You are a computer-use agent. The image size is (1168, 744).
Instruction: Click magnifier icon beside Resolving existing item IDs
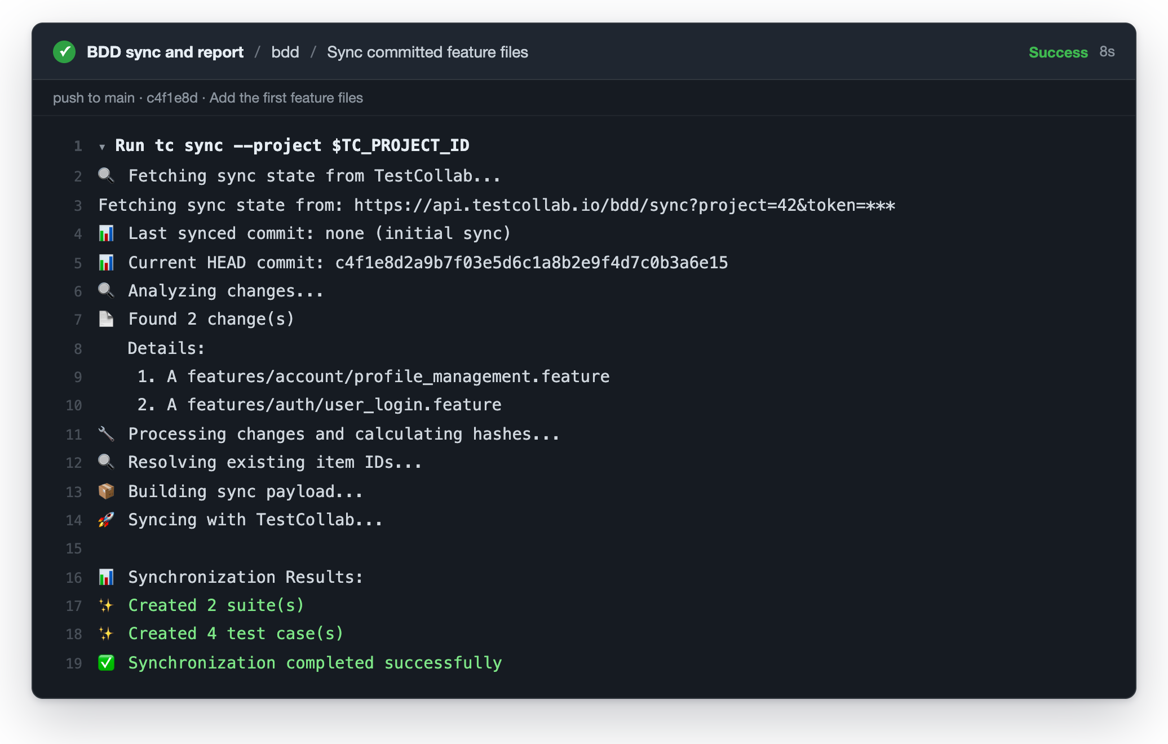pyautogui.click(x=106, y=462)
